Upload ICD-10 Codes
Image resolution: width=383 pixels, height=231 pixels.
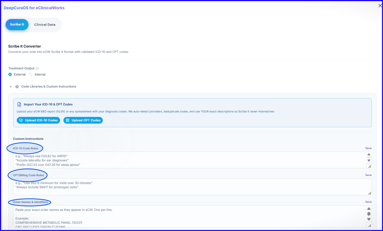(x=39, y=120)
